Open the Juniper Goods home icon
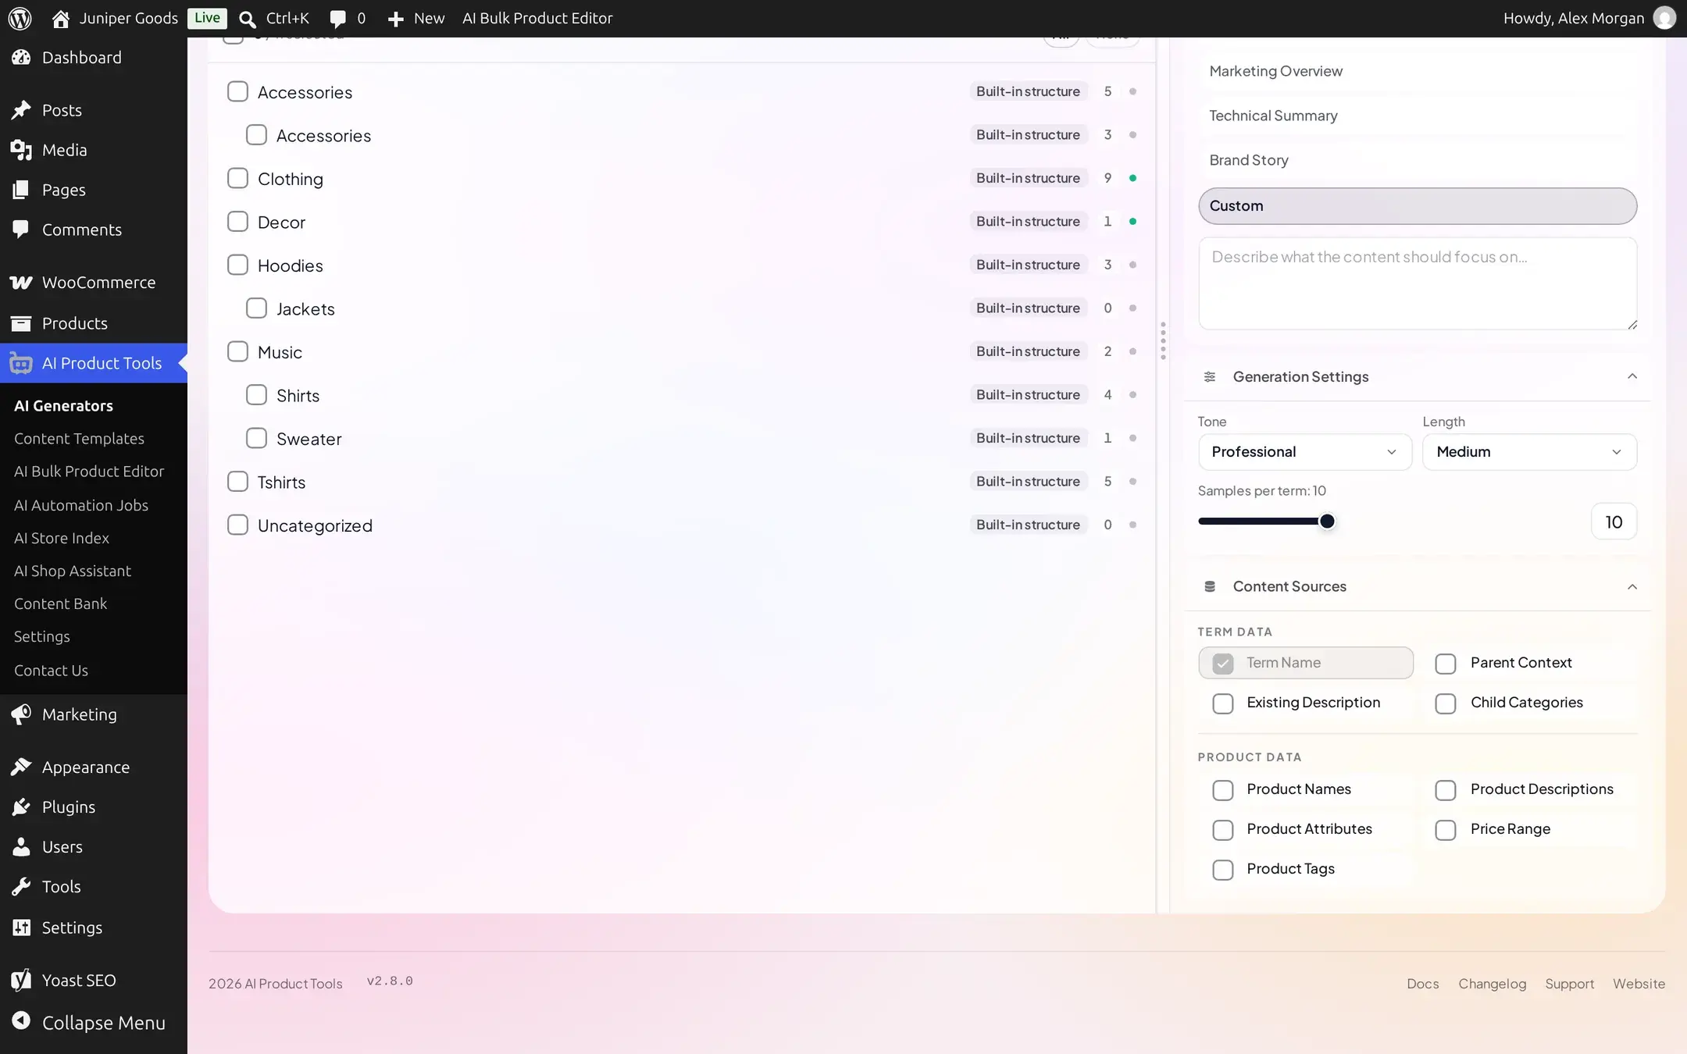Screen dimensions: 1687x1054 click(x=60, y=18)
